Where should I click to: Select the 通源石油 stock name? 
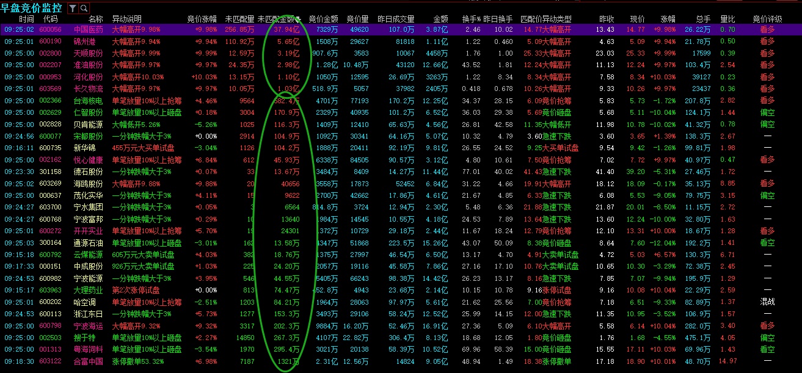(x=89, y=243)
